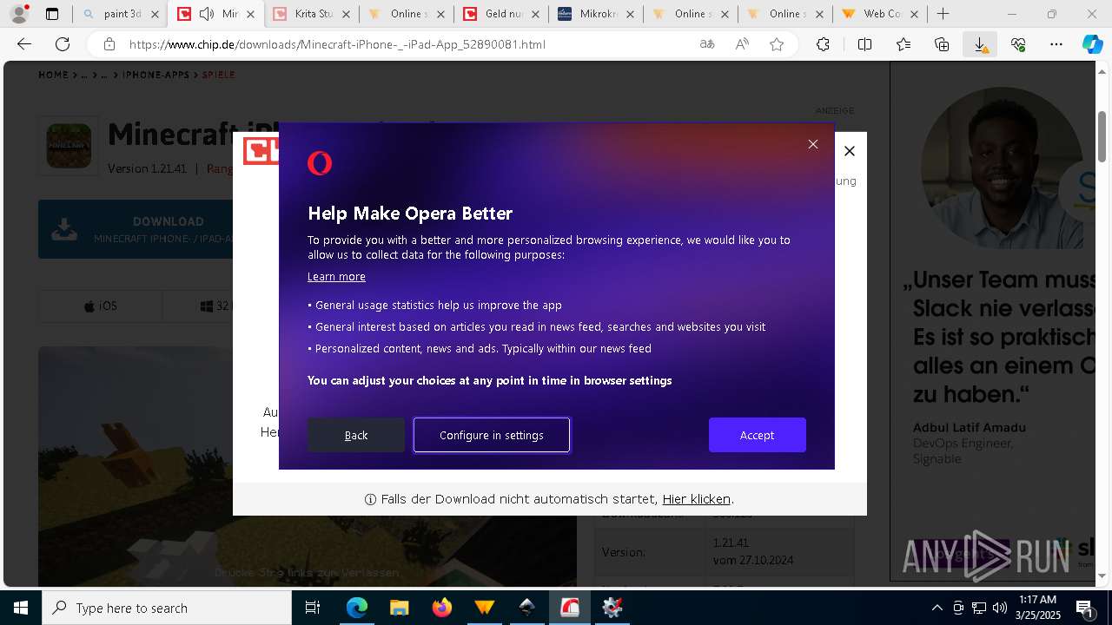1112x625 pixels.
Task: Open the Windows Start menu
Action: coord(21,608)
